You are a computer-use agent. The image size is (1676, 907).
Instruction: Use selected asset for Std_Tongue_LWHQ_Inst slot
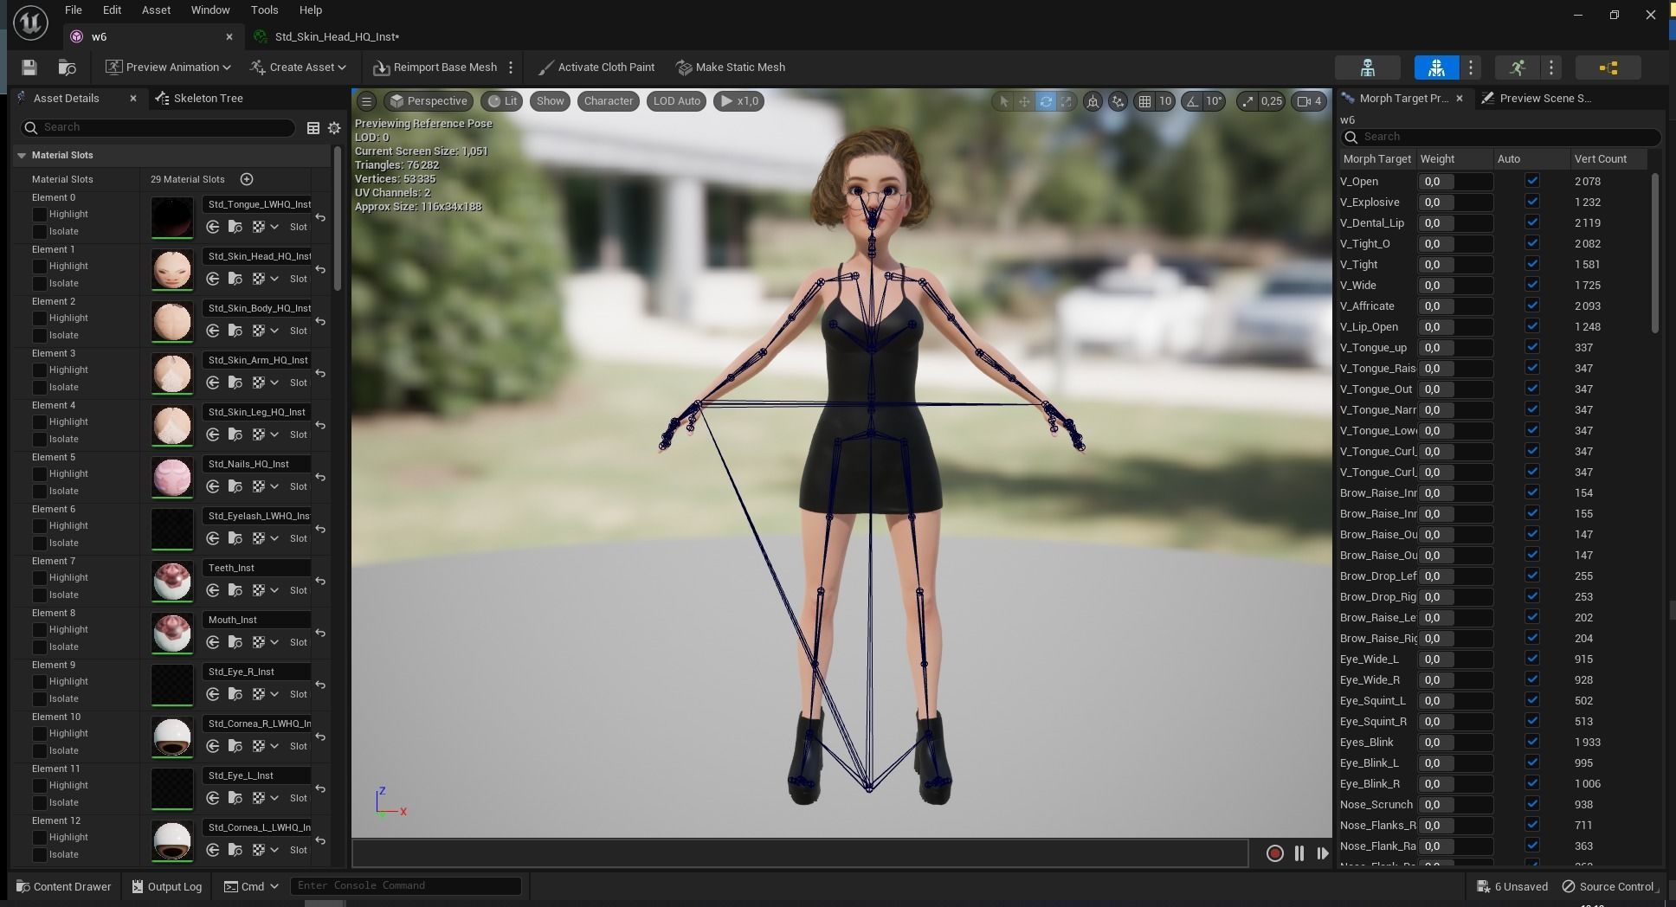(x=213, y=227)
